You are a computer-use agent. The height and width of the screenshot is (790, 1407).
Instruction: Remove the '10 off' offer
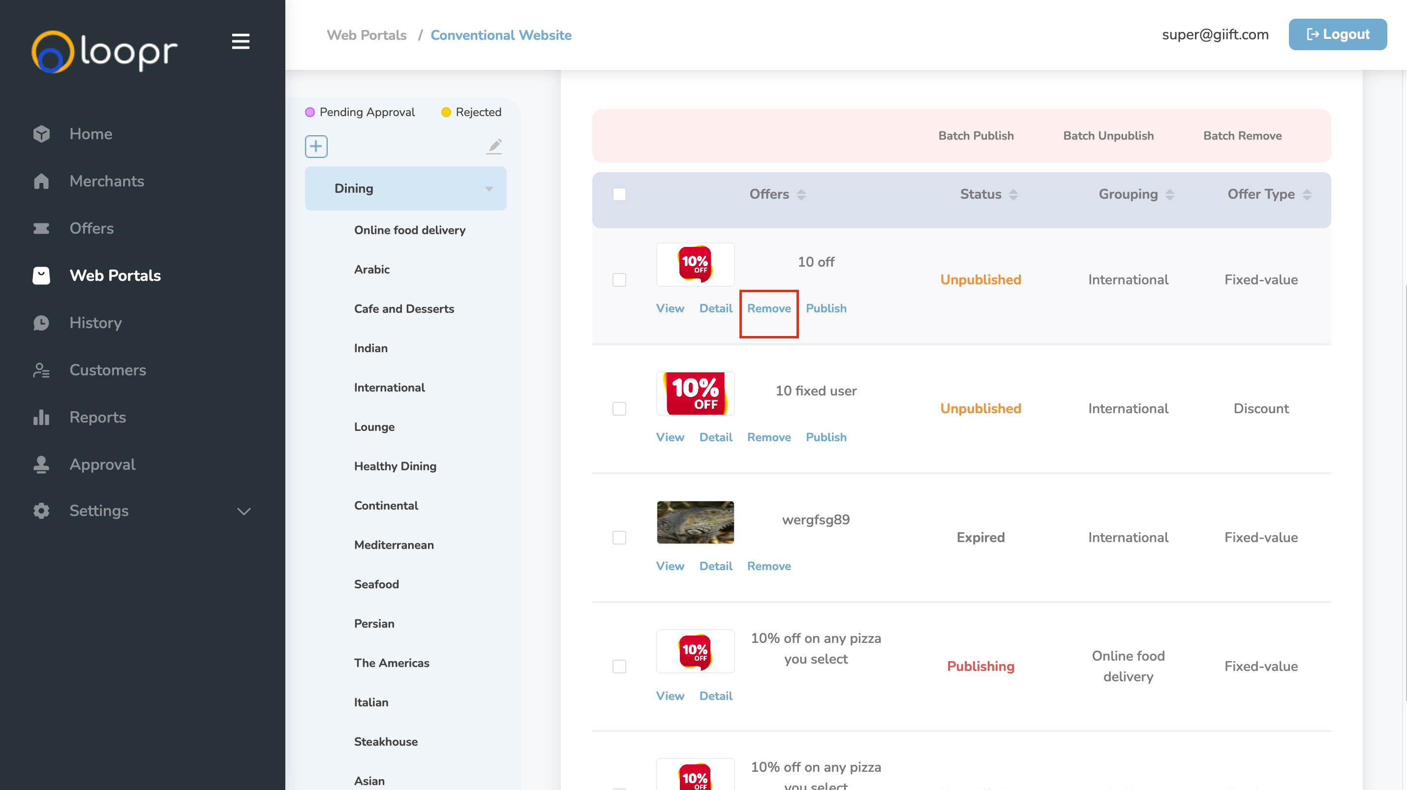pyautogui.click(x=769, y=308)
